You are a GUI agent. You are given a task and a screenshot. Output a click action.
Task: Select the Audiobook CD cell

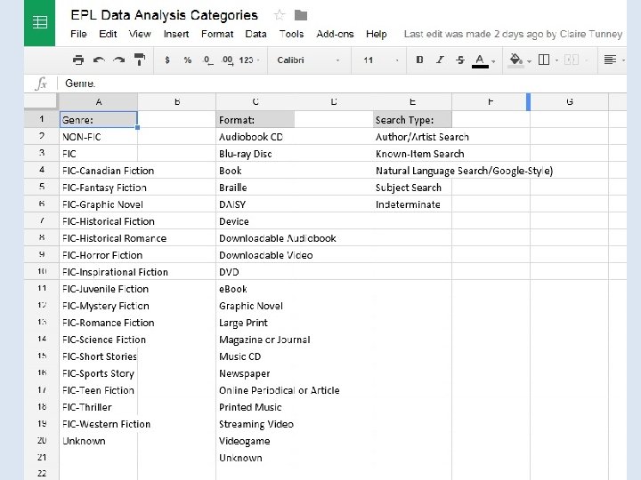[x=256, y=137]
